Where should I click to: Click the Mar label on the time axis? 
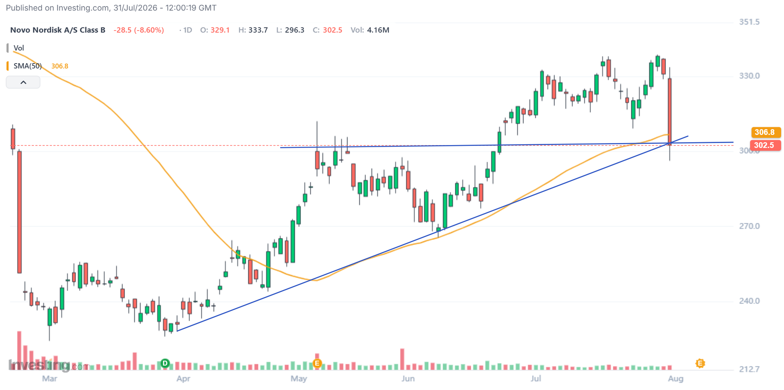pyautogui.click(x=49, y=379)
